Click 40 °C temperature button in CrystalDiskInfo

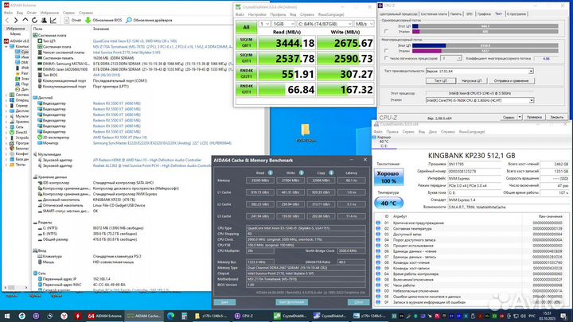click(x=388, y=203)
